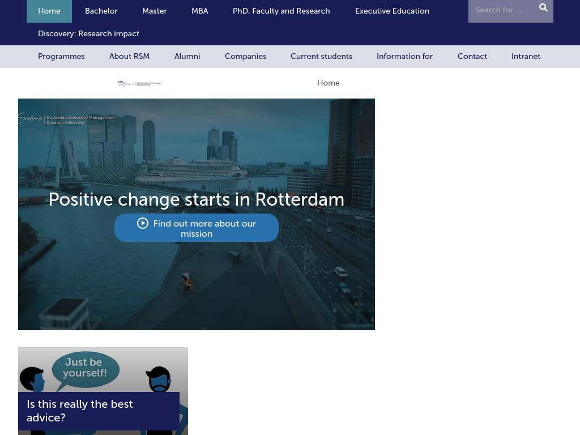
Task: Expand the Programmes menu
Action: pos(61,57)
